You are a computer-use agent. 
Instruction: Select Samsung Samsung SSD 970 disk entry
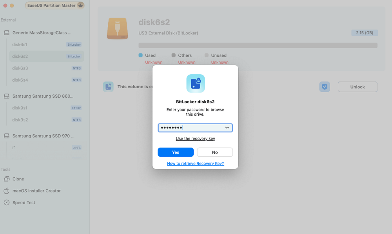click(x=43, y=136)
